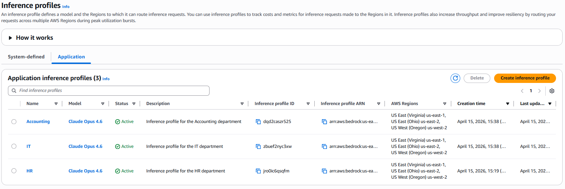Click description 'Inference profile for the IT department'
This screenshot has width=565, height=189.
(185, 147)
